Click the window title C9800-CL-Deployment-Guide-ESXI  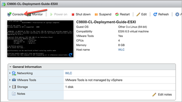click(x=32, y=4)
